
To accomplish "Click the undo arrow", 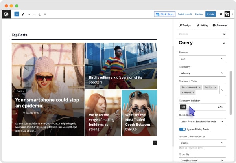I will 29,14.
